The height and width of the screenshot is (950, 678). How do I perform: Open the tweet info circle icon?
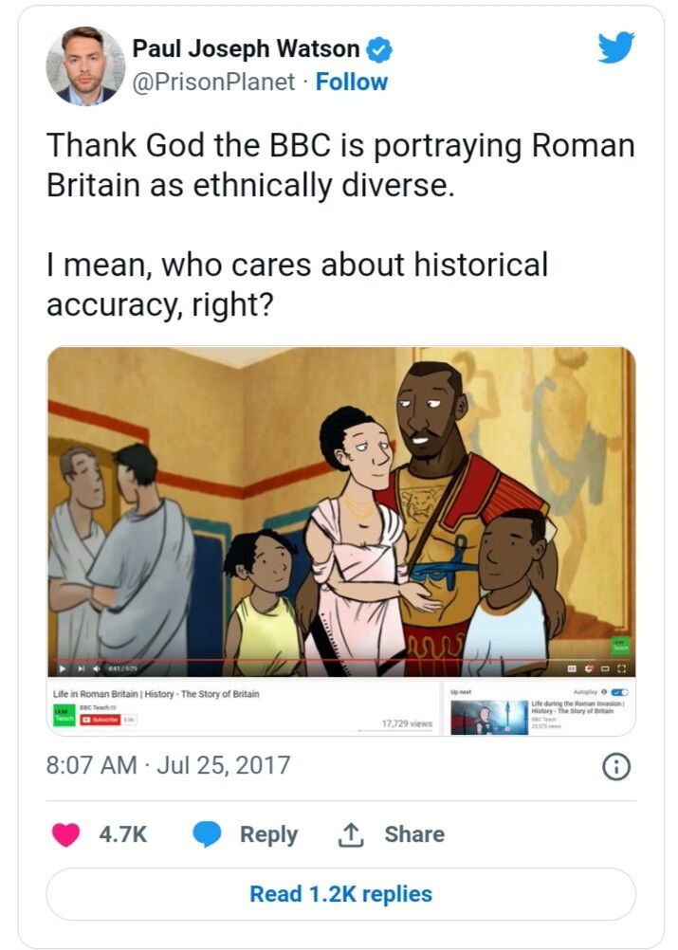(x=616, y=767)
